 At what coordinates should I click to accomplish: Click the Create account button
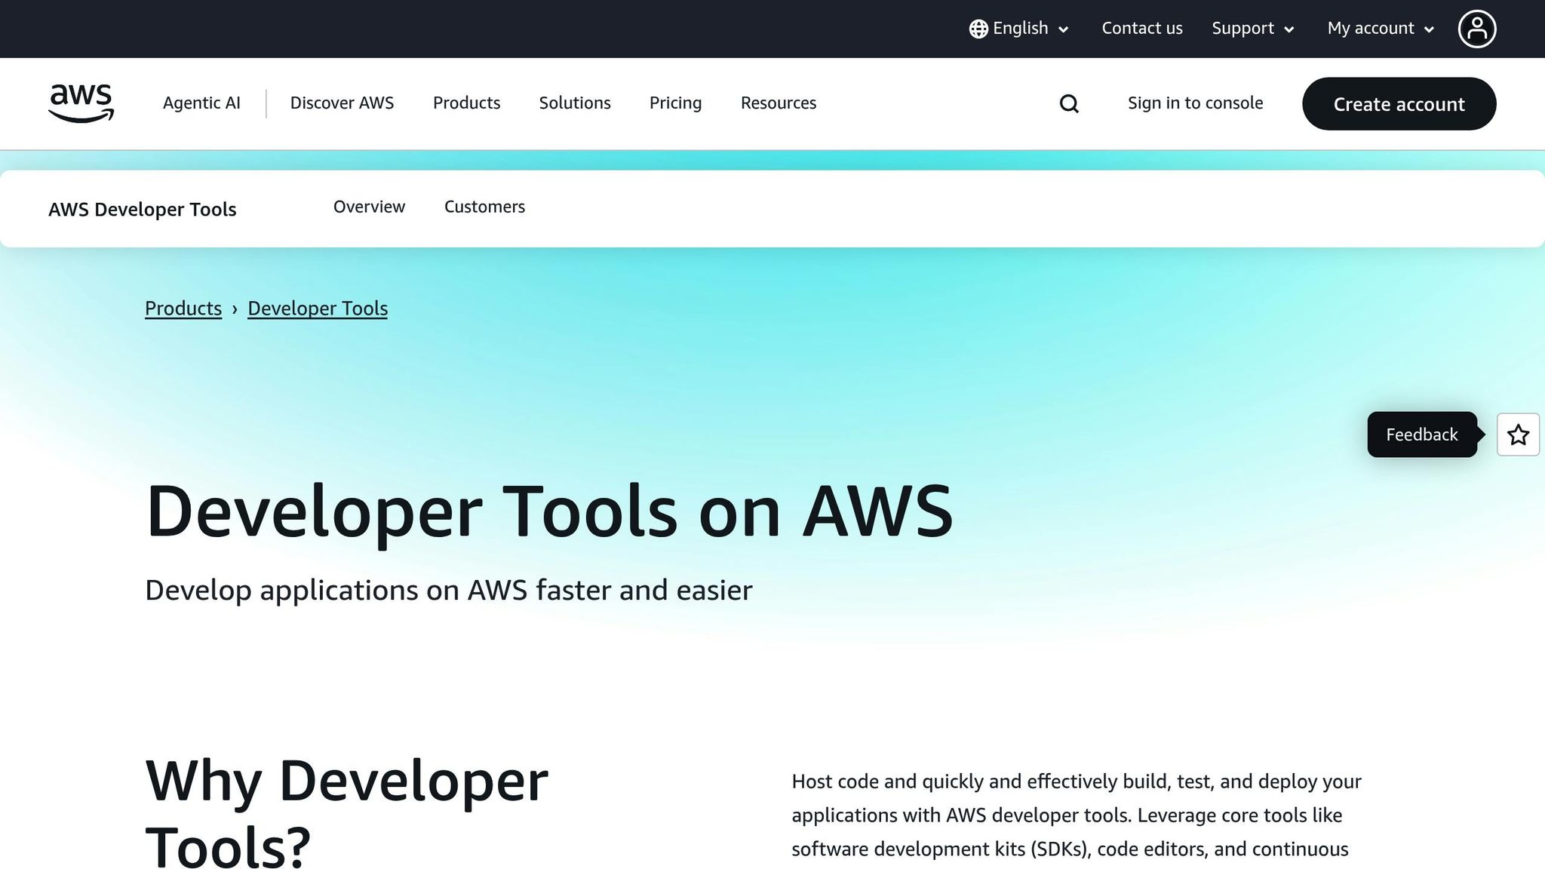[x=1399, y=103]
